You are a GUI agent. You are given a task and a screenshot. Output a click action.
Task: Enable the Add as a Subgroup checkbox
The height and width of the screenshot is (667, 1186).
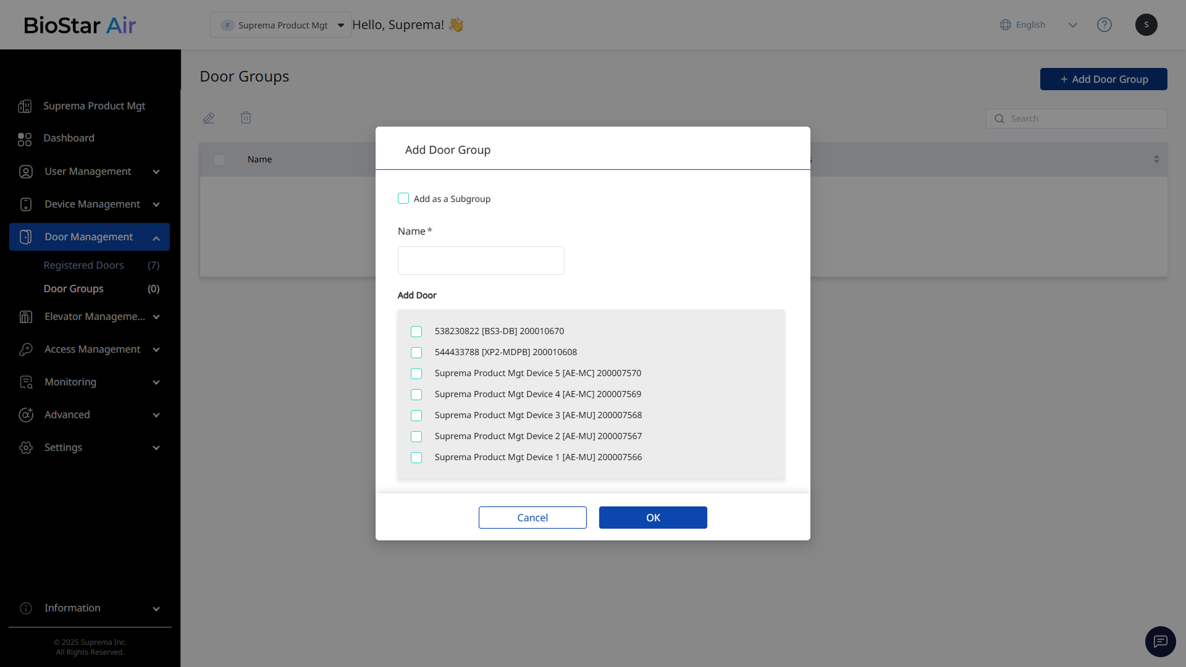click(x=403, y=198)
